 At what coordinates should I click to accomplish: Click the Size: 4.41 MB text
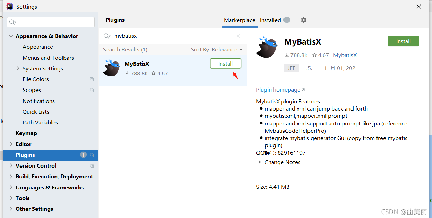pos(273,187)
